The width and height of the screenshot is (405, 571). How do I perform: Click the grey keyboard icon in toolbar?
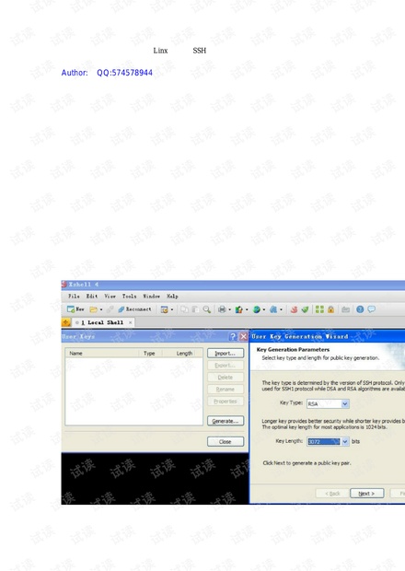[x=345, y=309]
